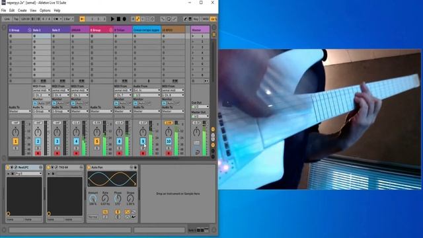Click the Link button
The image size is (423, 238).
click(7, 19)
